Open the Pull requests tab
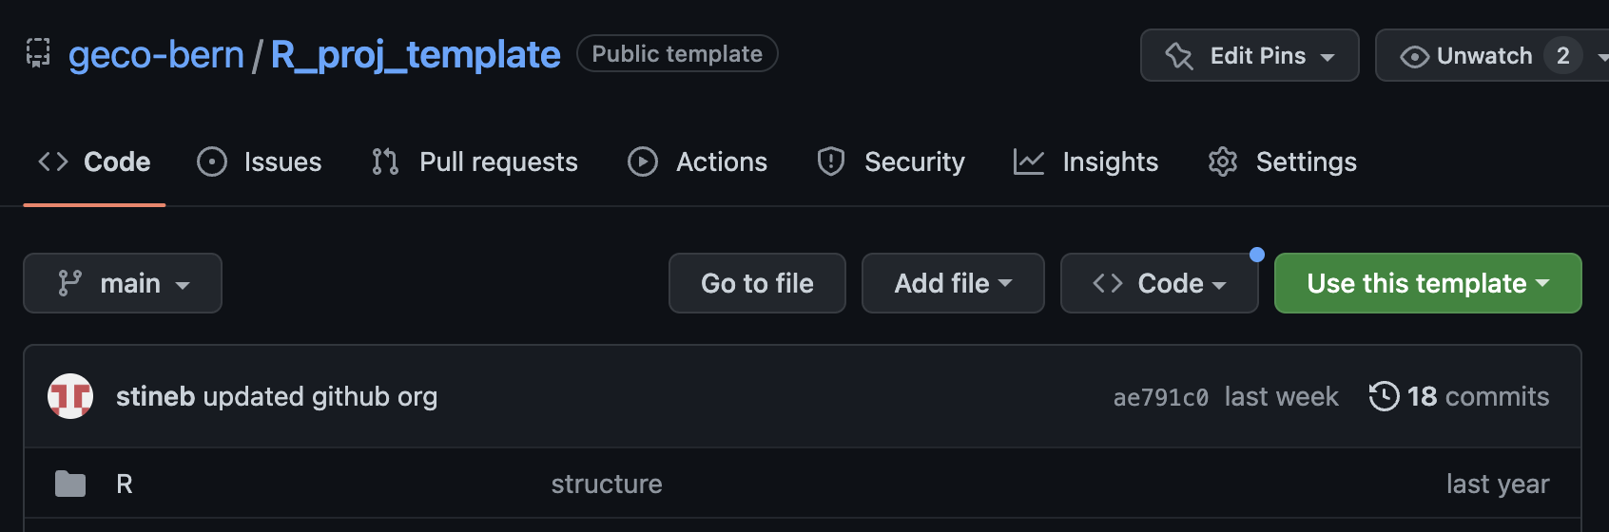 click(475, 162)
